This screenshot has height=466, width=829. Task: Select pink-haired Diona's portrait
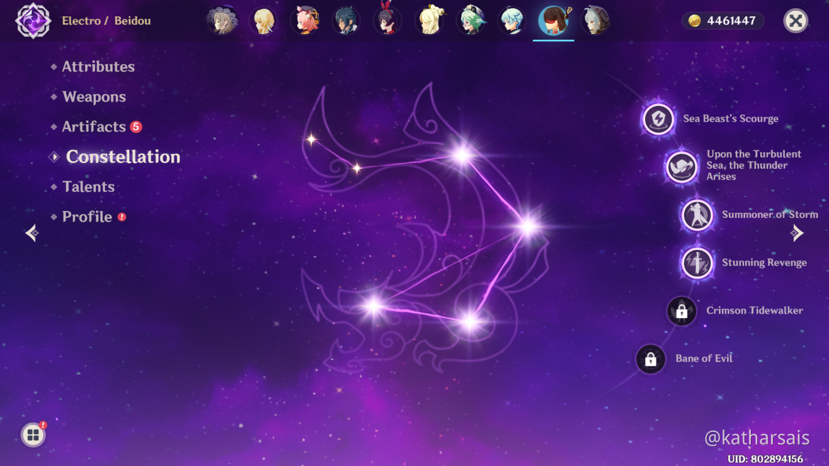(x=305, y=21)
